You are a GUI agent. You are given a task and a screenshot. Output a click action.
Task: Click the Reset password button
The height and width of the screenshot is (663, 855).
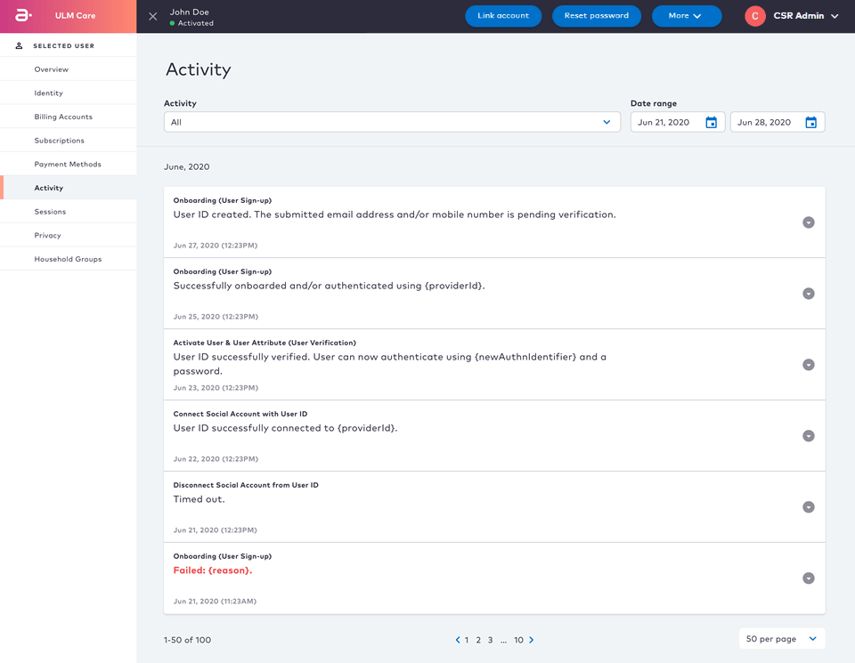click(x=597, y=16)
